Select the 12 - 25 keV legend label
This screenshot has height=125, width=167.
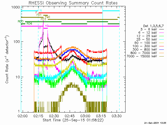point(147,36)
